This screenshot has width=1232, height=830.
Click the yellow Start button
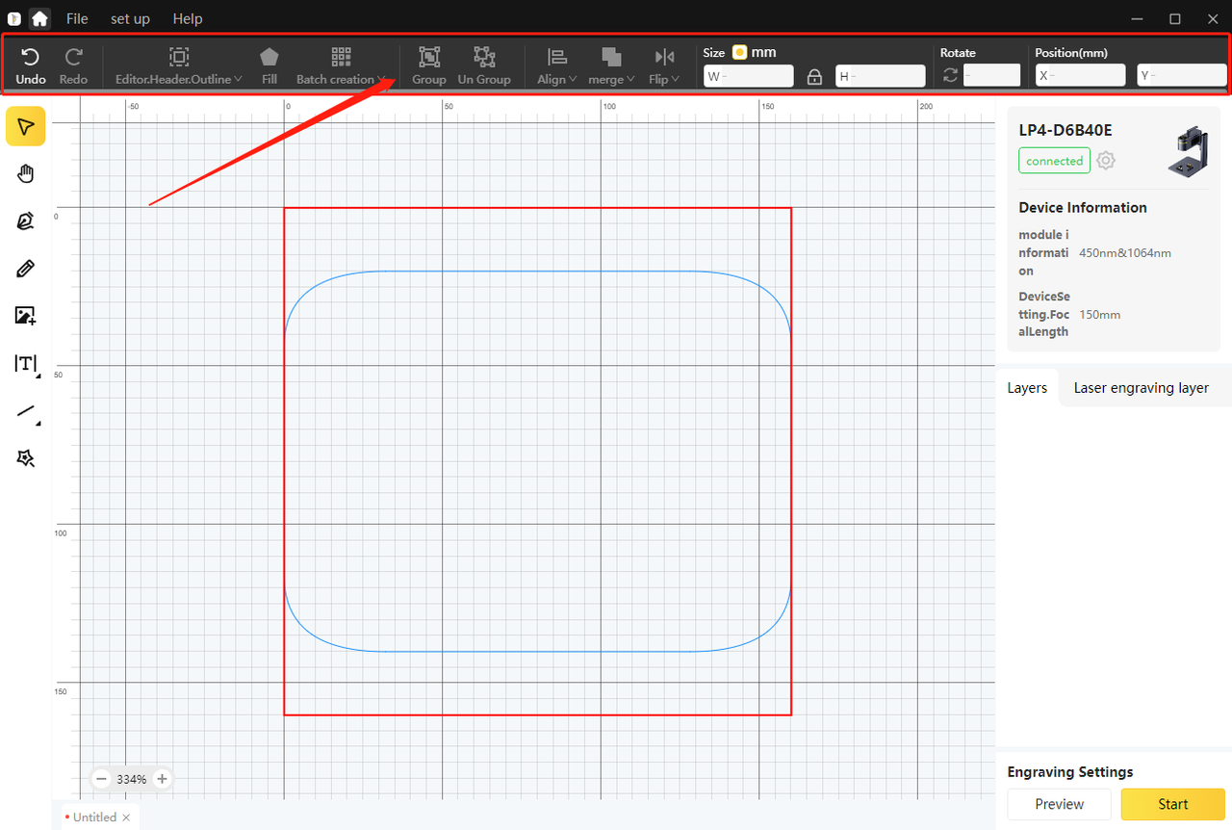1173,804
